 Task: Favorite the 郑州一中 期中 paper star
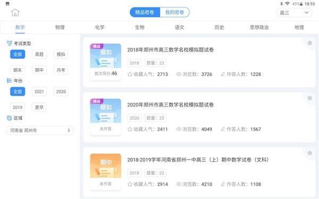[309, 153]
